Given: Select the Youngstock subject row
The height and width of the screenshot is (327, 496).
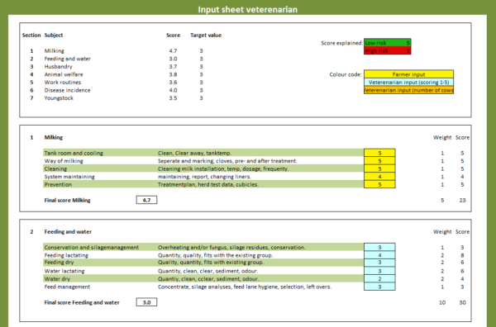Looking at the screenshot, I should pyautogui.click(x=59, y=98).
